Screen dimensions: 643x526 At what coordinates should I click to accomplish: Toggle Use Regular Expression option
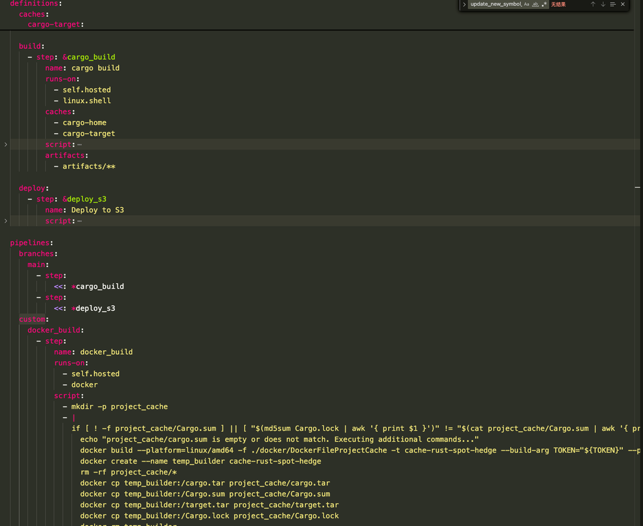click(544, 5)
